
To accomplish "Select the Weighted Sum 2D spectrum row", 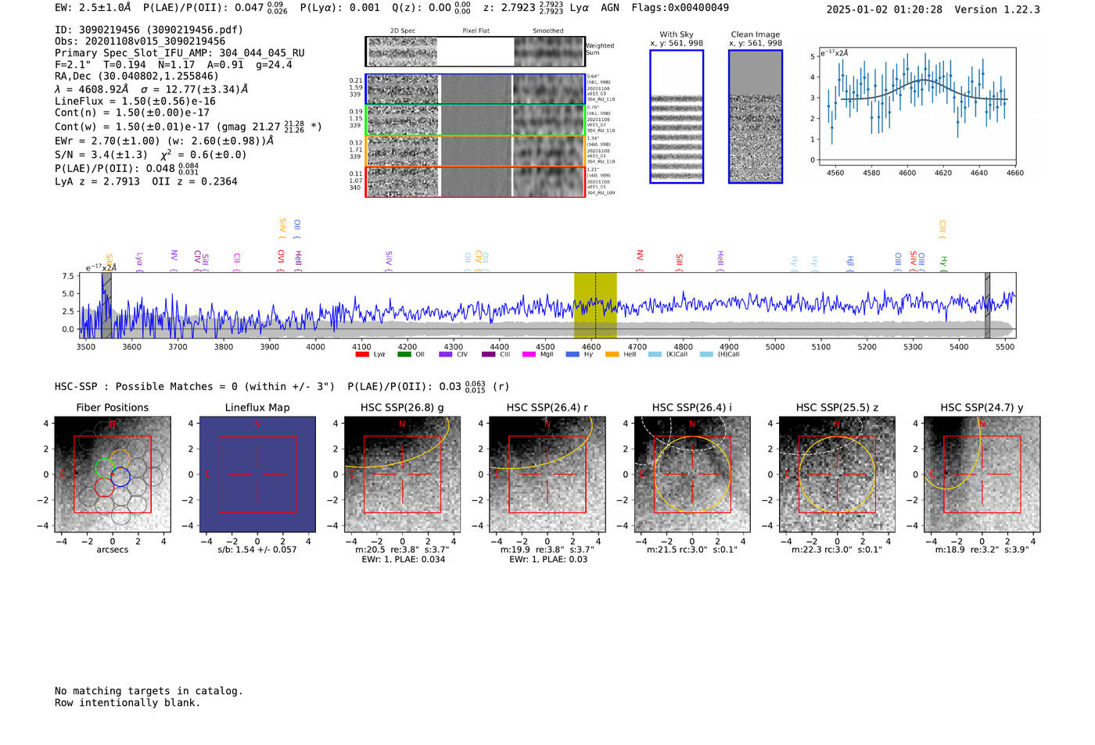I will 475,52.
